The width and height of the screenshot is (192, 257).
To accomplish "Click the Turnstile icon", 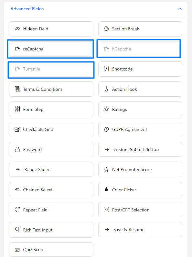I will (17, 69).
